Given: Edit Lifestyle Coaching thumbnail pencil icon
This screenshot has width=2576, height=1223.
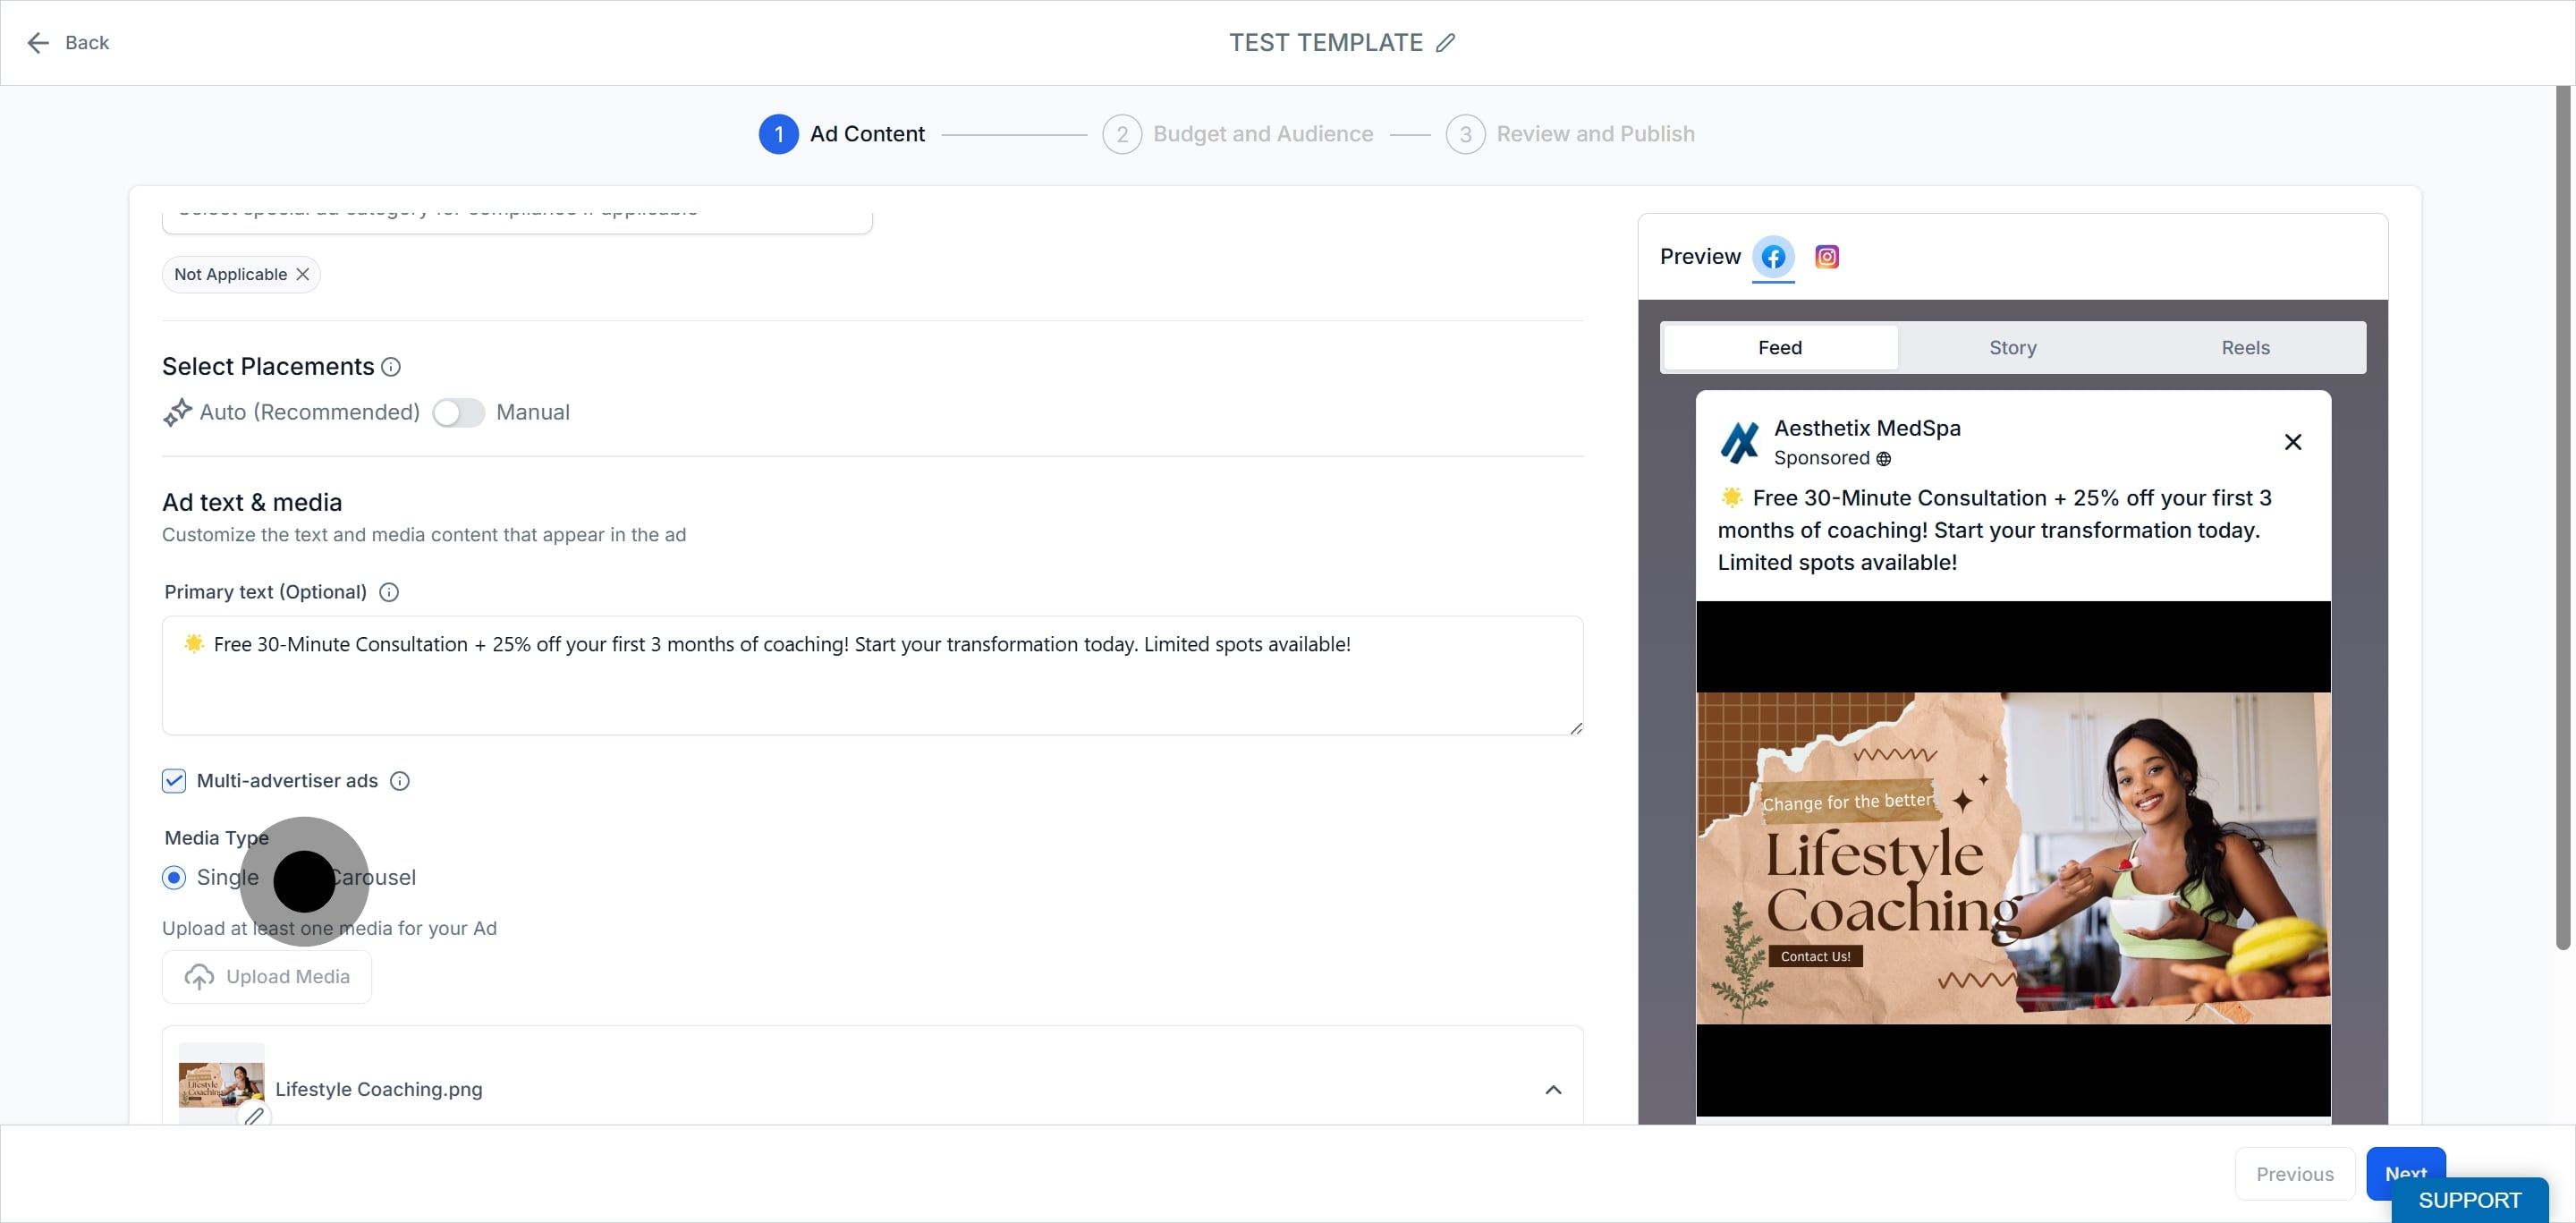Looking at the screenshot, I should point(255,1115).
